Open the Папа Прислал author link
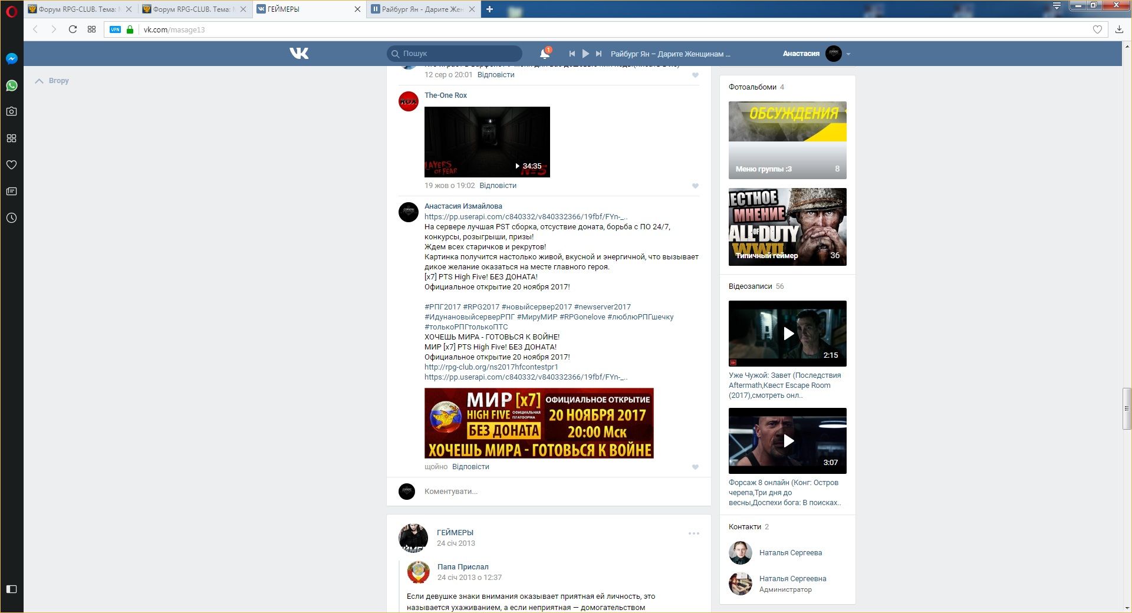 pos(463,567)
